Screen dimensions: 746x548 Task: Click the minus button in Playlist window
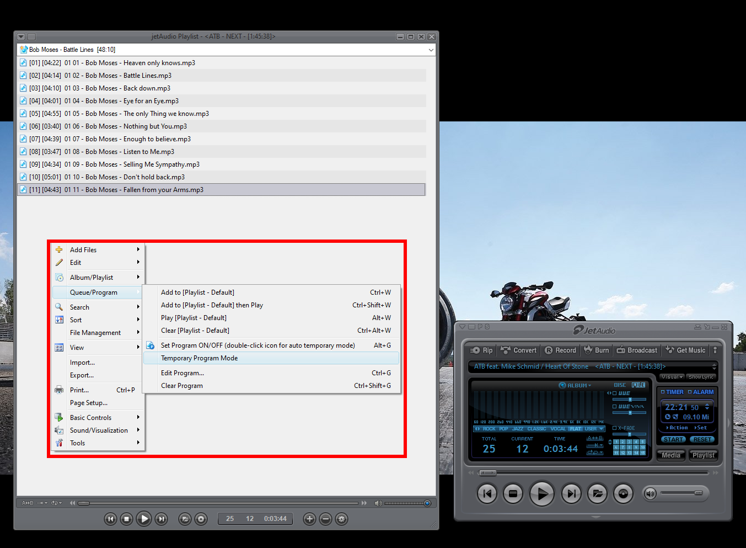pyautogui.click(x=325, y=519)
